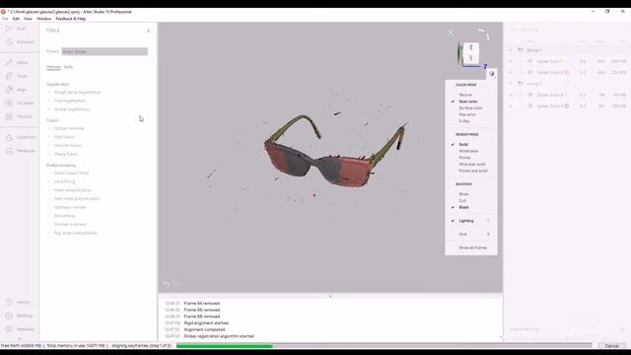
Task: Click the view display options icon
Action: 491,74
